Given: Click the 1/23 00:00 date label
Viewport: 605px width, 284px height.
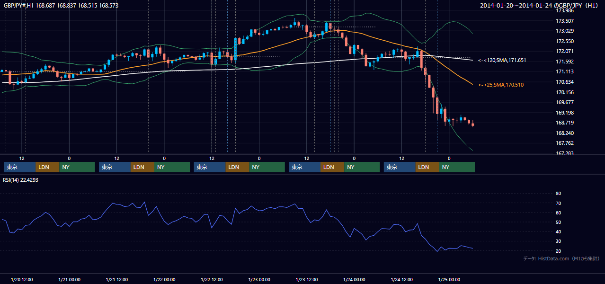Looking at the screenshot, I should point(259,279).
